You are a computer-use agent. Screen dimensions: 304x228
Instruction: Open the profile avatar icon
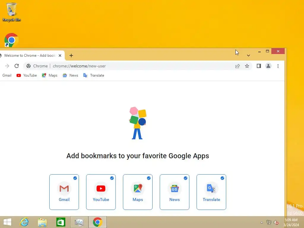(268, 66)
